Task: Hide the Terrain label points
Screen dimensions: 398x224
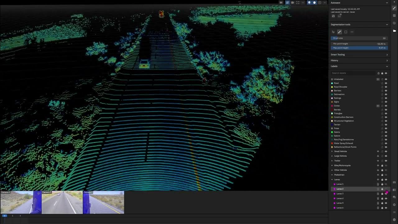Action: (386, 124)
